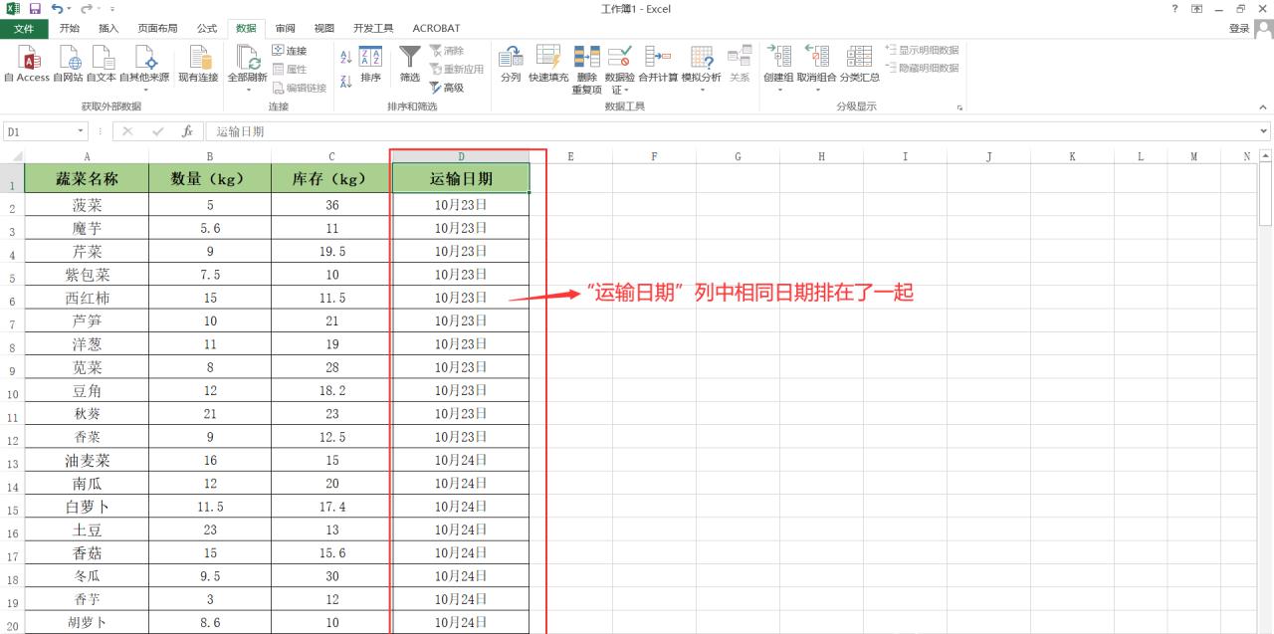This screenshot has height=634, width=1274.
Task: Expand the formula bar
Action: point(1264,131)
